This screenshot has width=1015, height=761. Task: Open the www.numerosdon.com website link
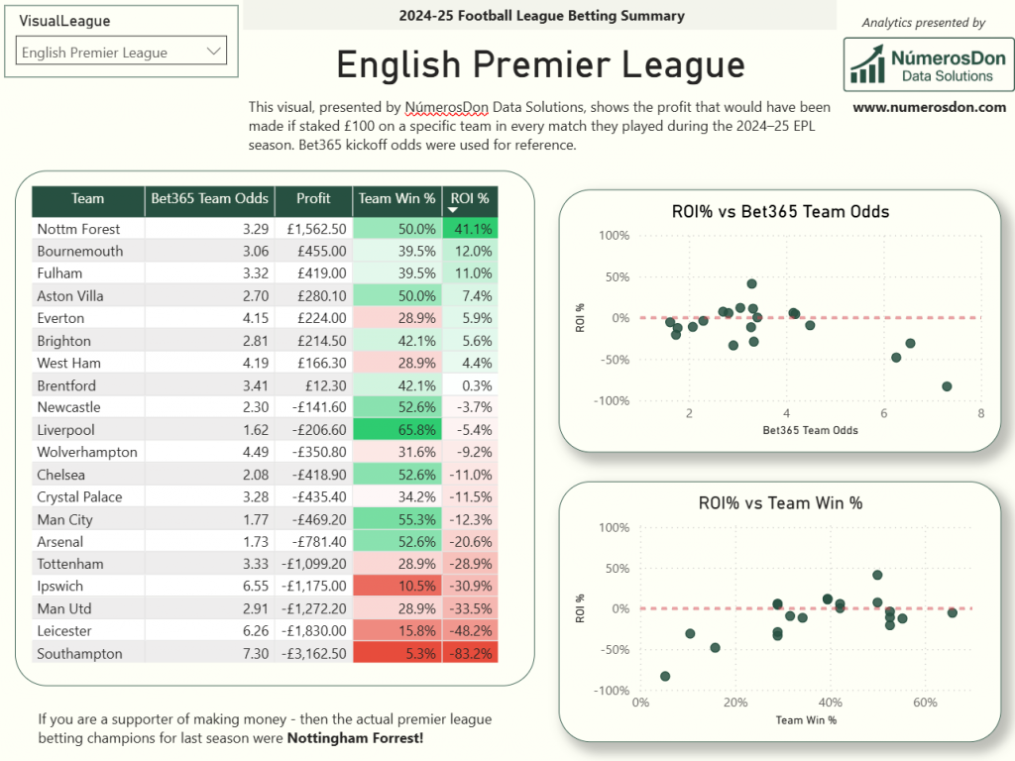click(929, 107)
